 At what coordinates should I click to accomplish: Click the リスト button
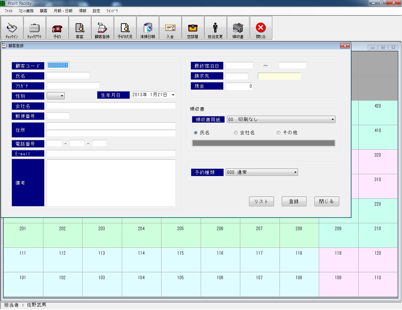coord(261,202)
